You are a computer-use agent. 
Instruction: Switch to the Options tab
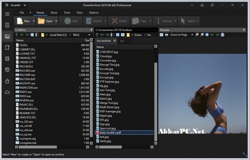coord(94,12)
